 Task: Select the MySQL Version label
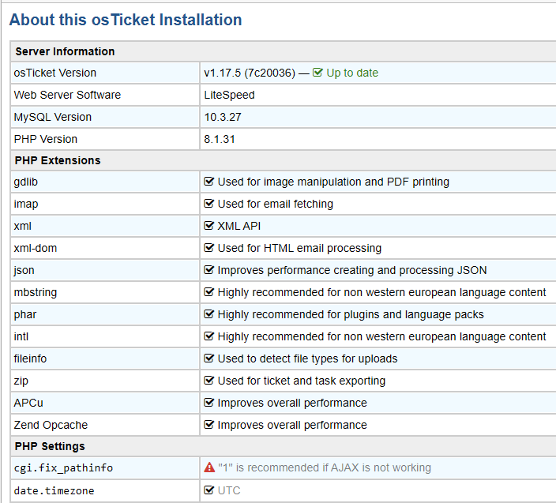[x=52, y=117]
